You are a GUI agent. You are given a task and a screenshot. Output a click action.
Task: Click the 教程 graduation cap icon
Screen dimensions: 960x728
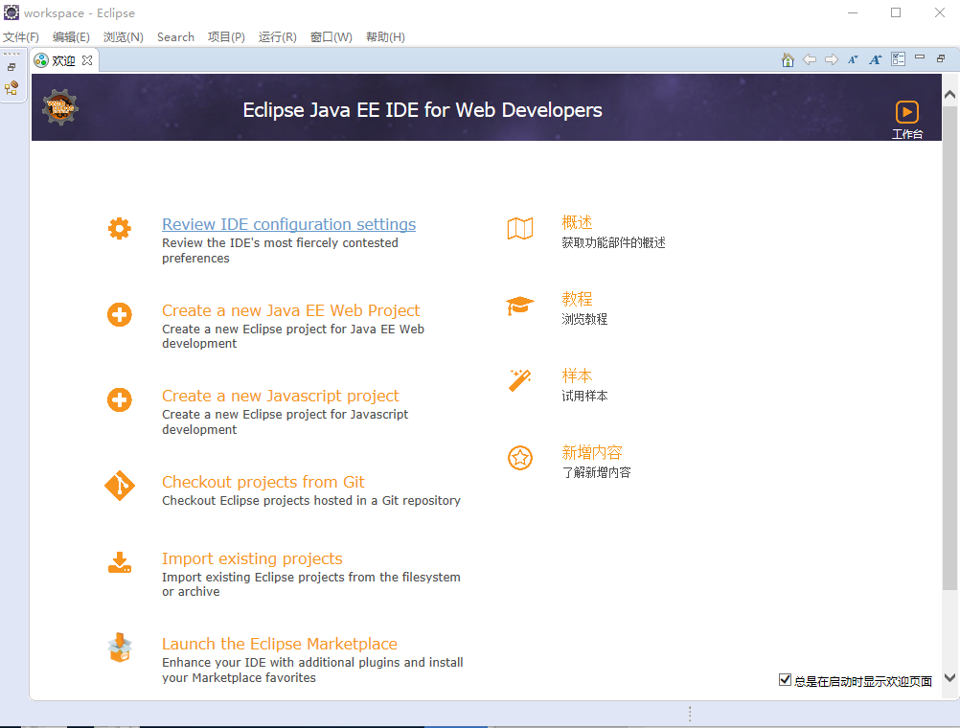519,306
